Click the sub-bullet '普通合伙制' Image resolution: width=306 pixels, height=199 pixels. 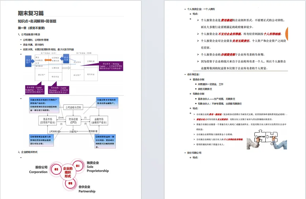[199, 80]
